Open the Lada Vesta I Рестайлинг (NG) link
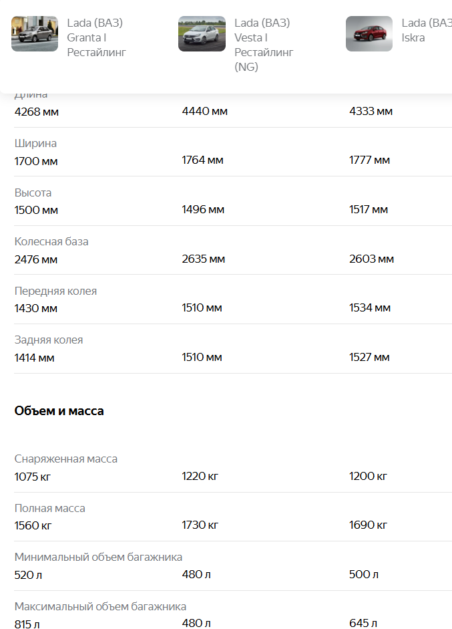The width and height of the screenshot is (452, 629). pyautogui.click(x=264, y=45)
